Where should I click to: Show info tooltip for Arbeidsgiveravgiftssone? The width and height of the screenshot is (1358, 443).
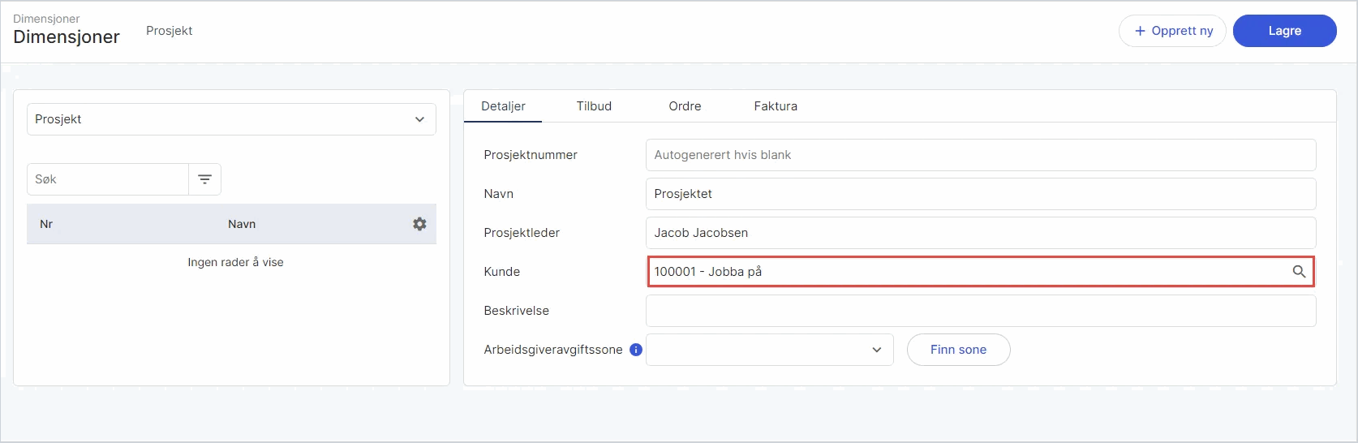636,350
